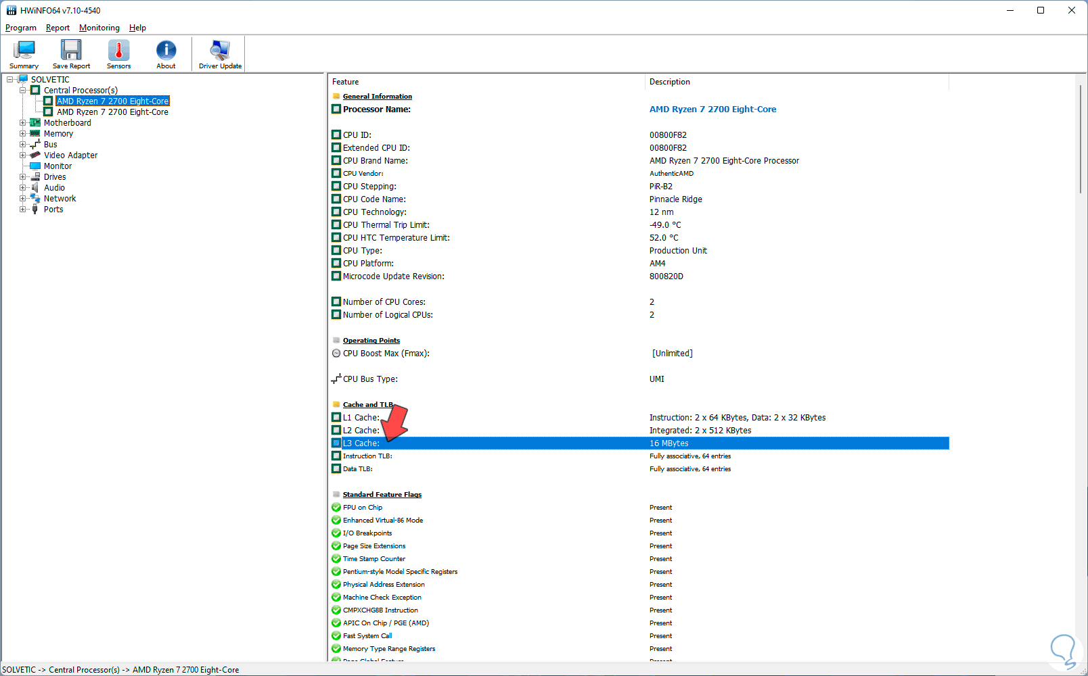The height and width of the screenshot is (676, 1088).
Task: Select the CPU Thermal Trip Limit row
Action: pos(639,225)
